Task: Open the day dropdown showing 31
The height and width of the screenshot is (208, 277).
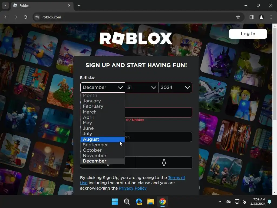Action: point(142,87)
